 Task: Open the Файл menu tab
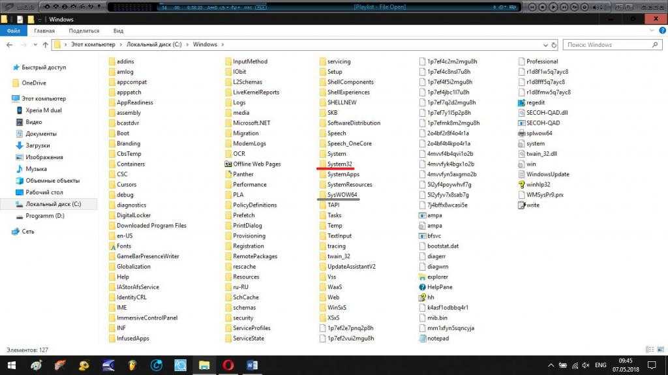[12, 31]
